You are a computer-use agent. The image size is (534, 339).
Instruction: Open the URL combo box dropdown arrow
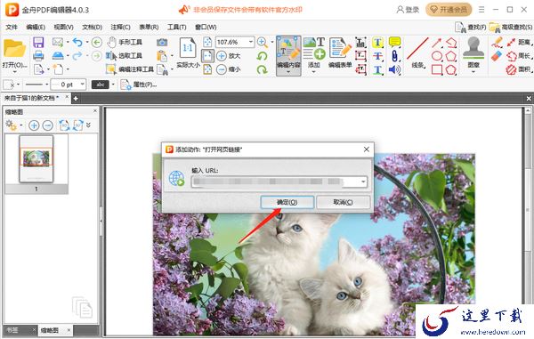point(363,182)
